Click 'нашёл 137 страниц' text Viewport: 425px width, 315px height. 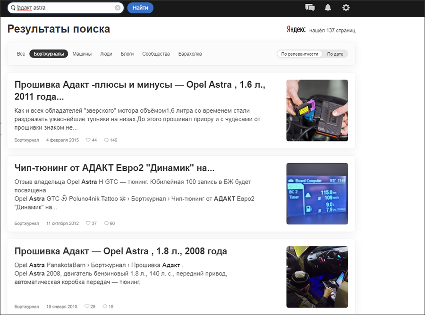[x=332, y=30]
